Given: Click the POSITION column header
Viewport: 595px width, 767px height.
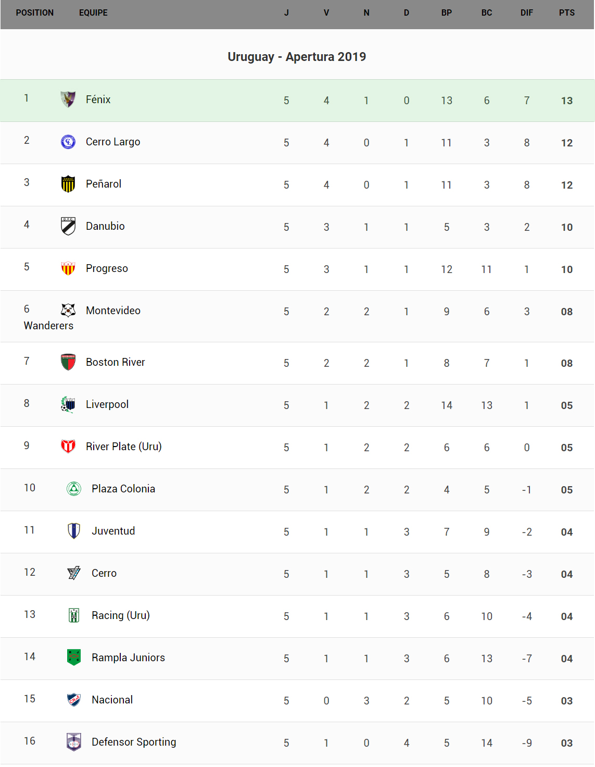Looking at the screenshot, I should point(35,13).
